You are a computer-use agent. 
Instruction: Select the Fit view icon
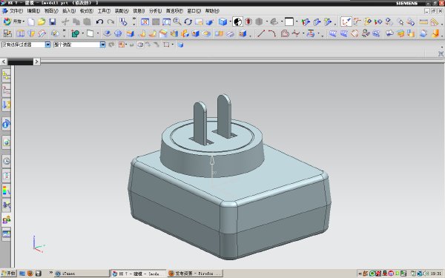[145, 21]
